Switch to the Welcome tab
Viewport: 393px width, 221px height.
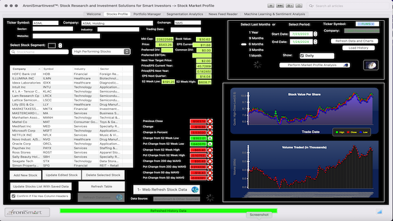pos(93,14)
